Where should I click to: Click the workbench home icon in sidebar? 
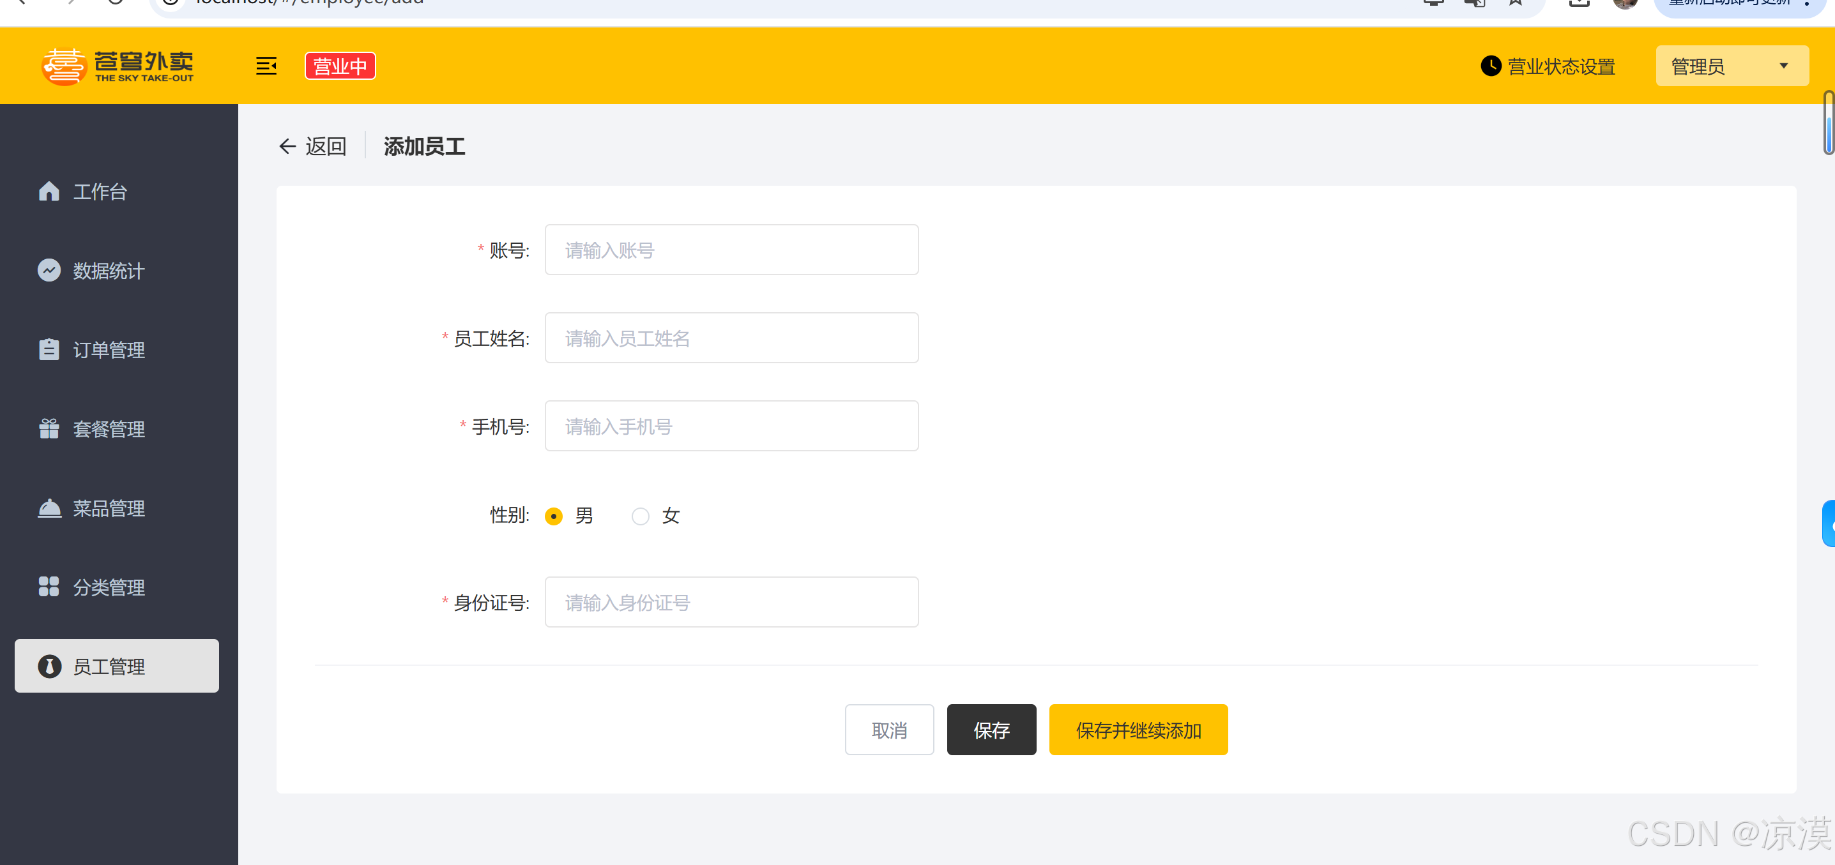point(49,192)
